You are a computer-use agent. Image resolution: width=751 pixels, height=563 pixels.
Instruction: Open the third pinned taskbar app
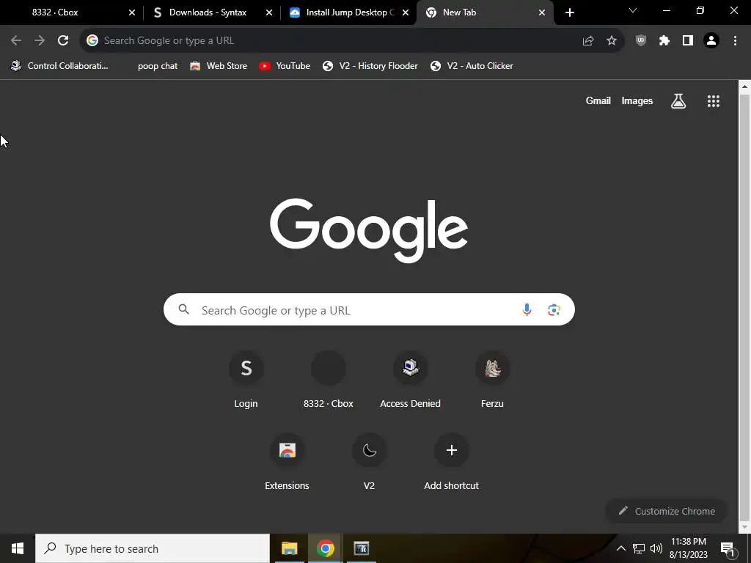point(361,548)
